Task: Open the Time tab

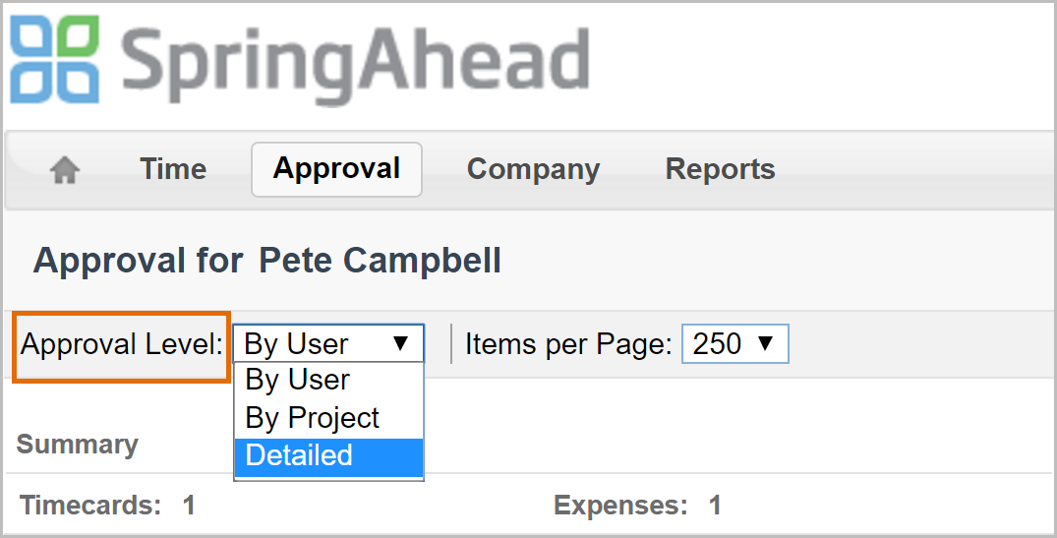Action: coord(173,169)
